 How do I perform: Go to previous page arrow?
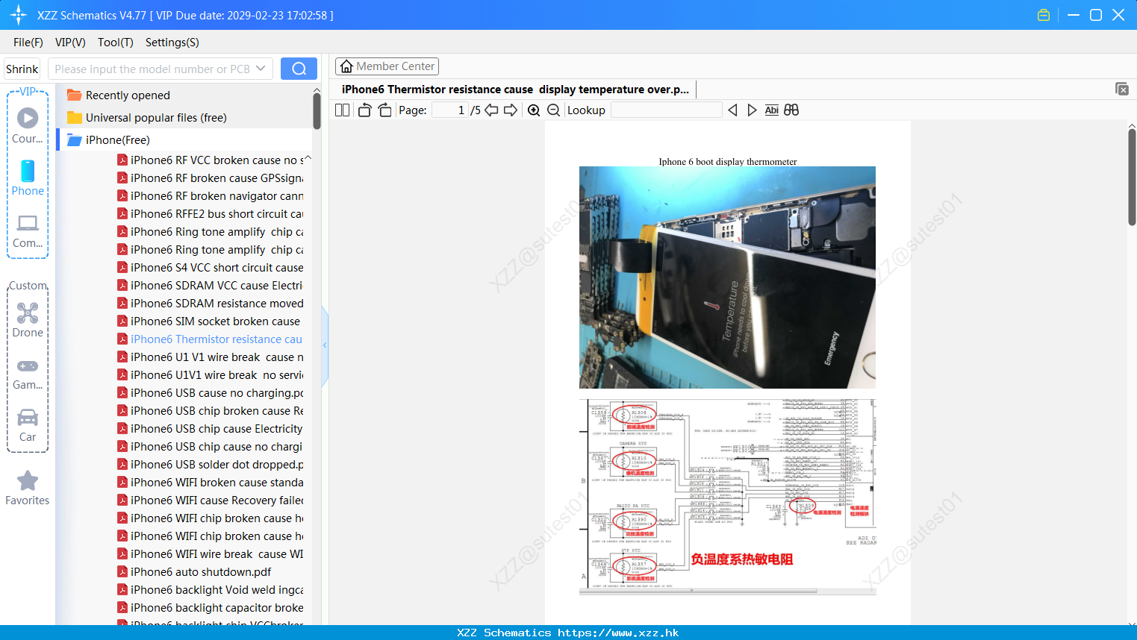pyautogui.click(x=491, y=110)
